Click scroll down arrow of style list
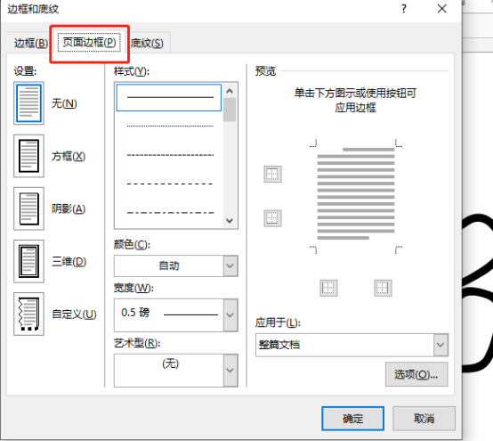493x441 pixels. [x=230, y=220]
